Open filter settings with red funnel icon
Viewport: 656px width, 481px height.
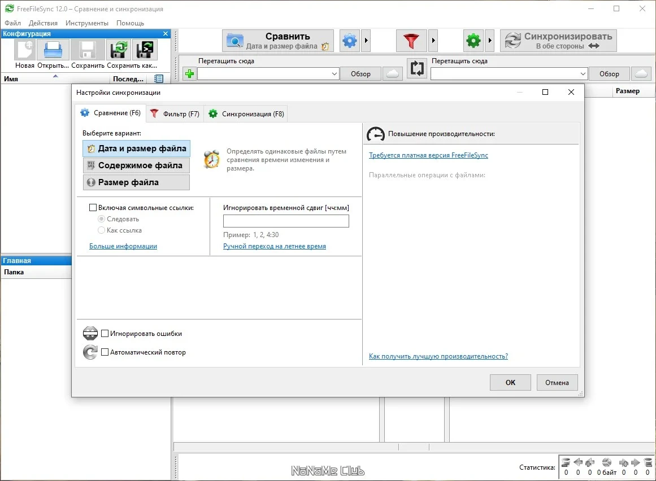point(411,41)
